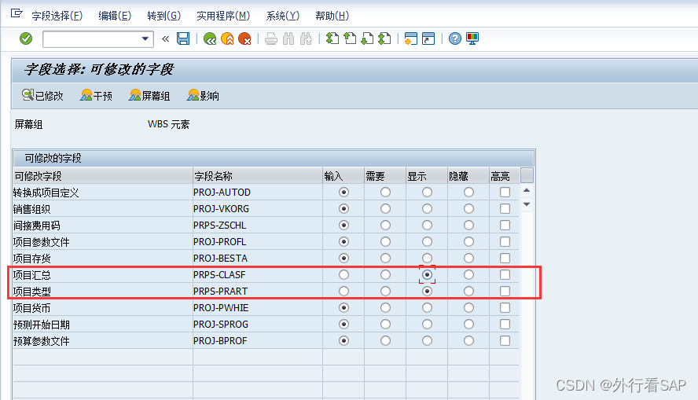Image resolution: width=698 pixels, height=400 pixels.
Task: Check 高亮 box for PROJ-BPROF
Action: point(505,340)
